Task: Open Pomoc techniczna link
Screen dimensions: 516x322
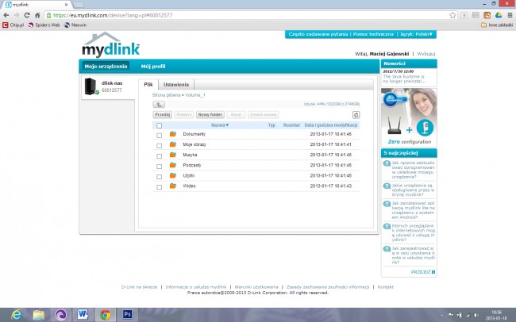Action: [373, 34]
